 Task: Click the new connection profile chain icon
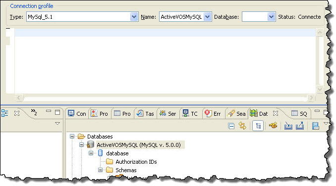[x=273, y=126]
